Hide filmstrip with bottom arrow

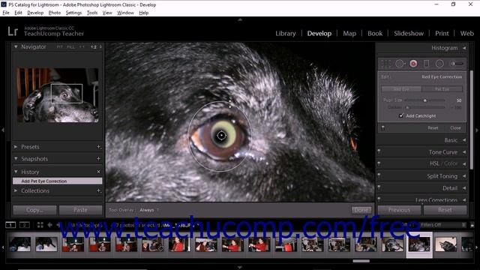coord(240,268)
